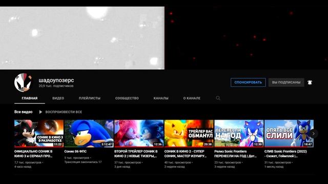Open the thumbnail with 12:36 duration

click(x=139, y=133)
